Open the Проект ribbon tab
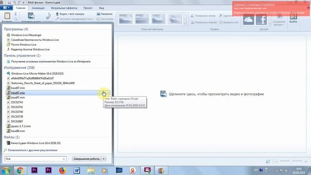 88,8
